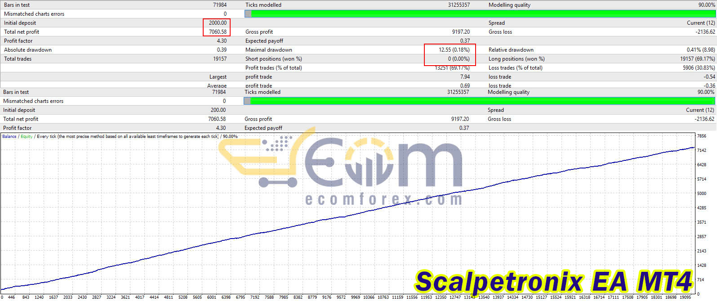Click the "2857" balance axis label
Screen dimensions: 717x301
701,237
